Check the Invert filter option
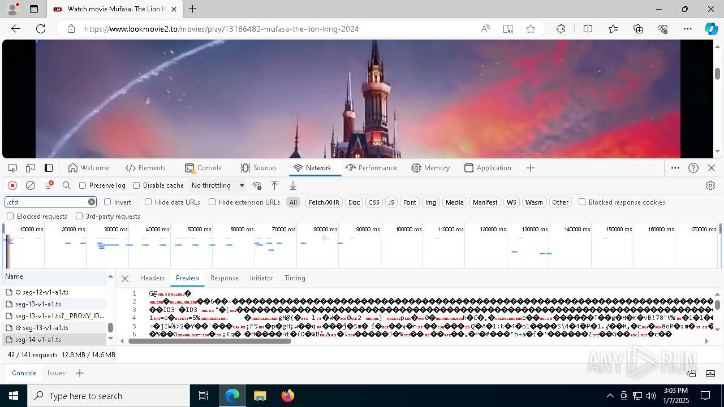 (x=107, y=202)
